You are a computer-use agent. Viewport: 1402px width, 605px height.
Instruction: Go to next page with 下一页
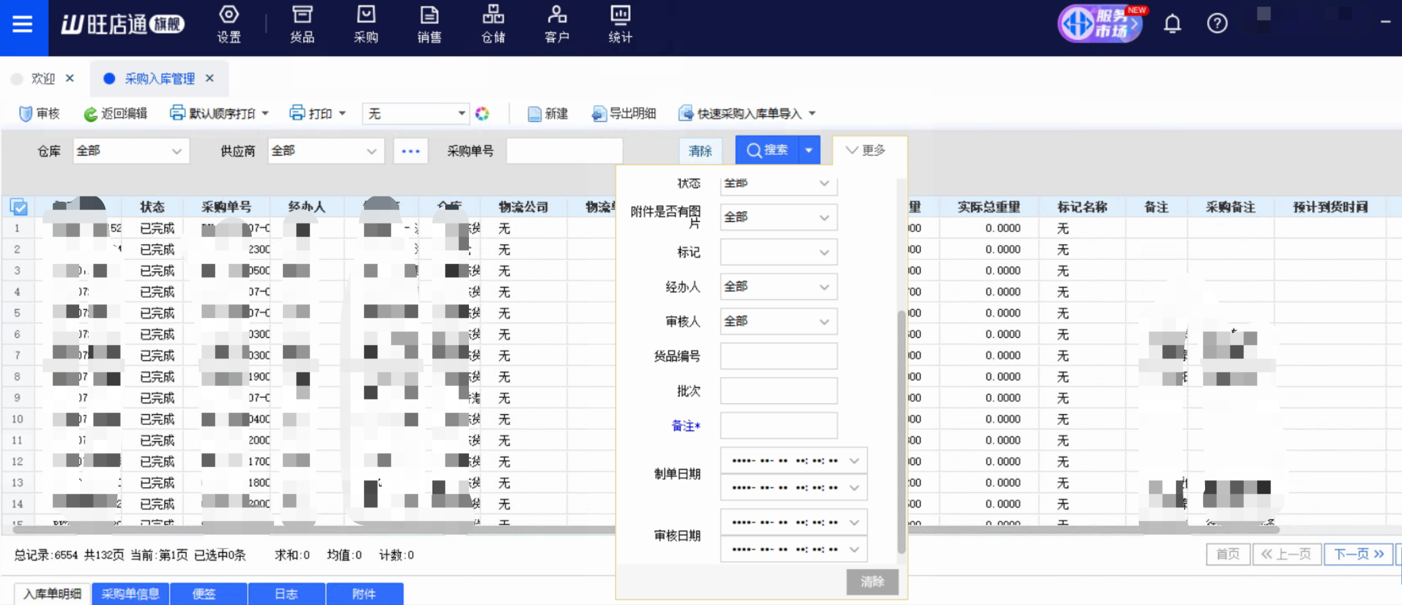[x=1358, y=554]
